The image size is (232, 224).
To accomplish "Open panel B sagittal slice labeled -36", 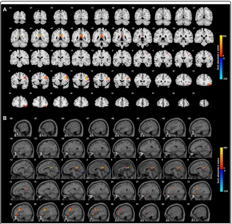I will (x=23, y=149).
